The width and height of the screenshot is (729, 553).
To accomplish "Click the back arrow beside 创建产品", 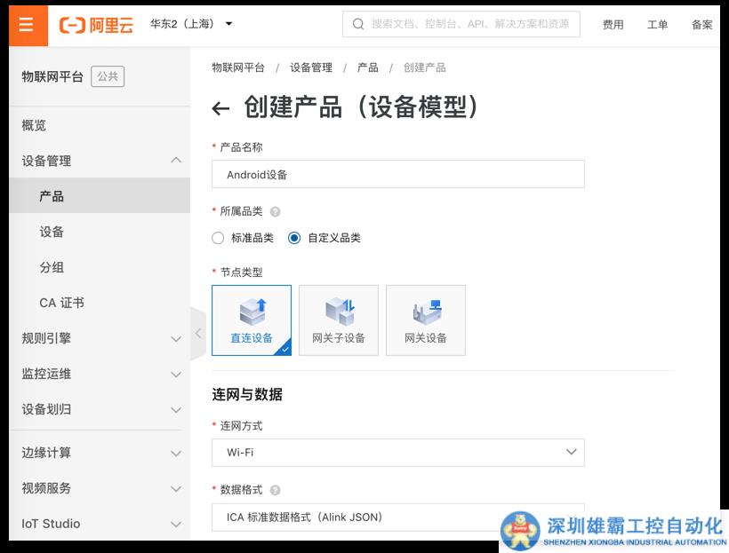I will click(x=220, y=109).
